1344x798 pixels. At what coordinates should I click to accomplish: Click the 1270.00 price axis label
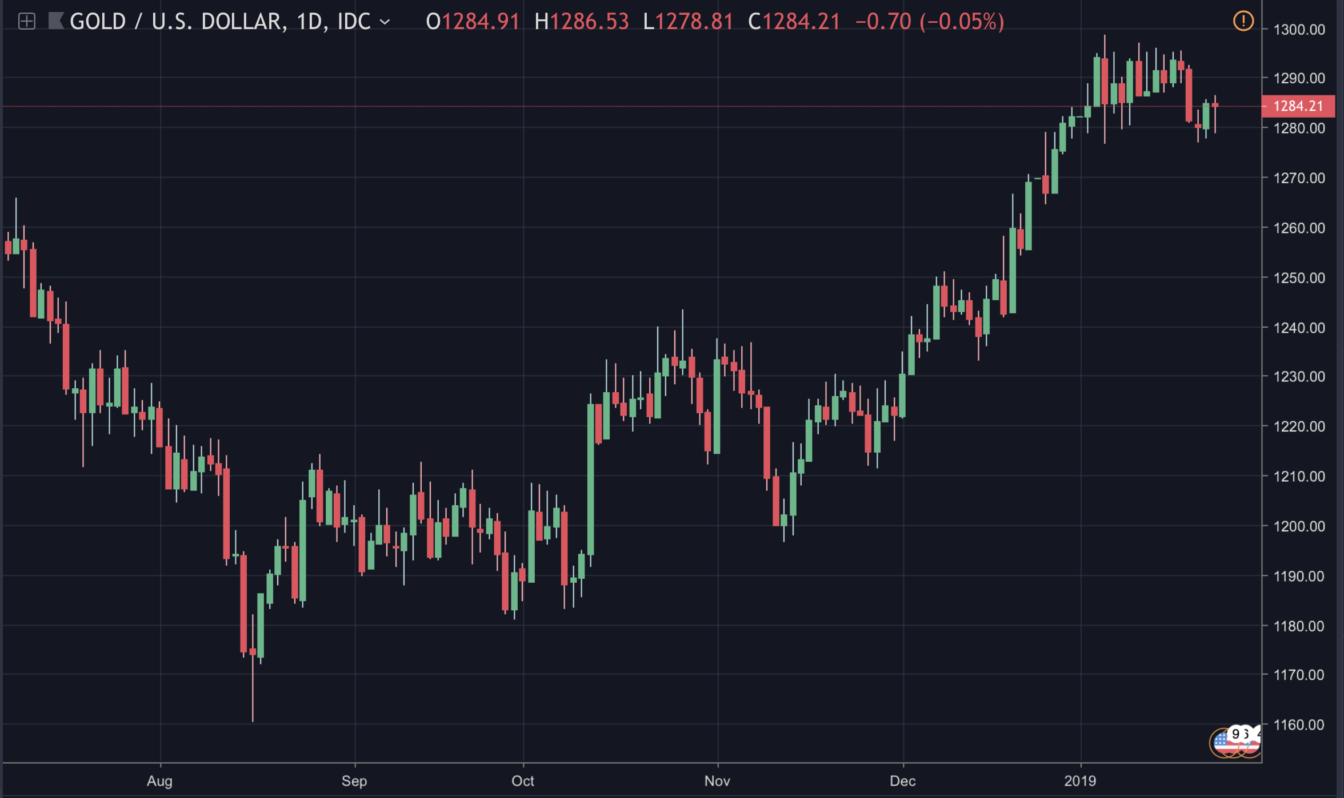pyautogui.click(x=1299, y=178)
